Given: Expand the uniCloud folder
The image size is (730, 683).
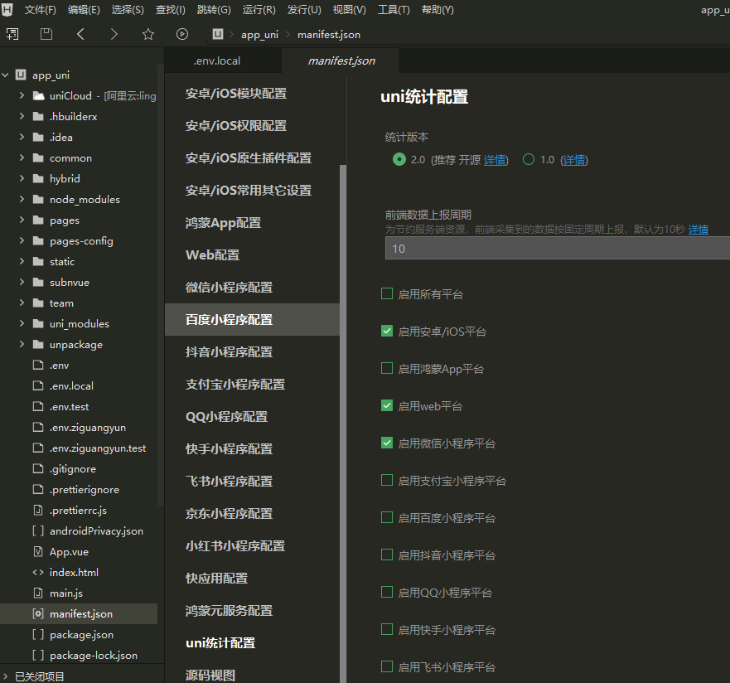Looking at the screenshot, I should click(x=22, y=96).
